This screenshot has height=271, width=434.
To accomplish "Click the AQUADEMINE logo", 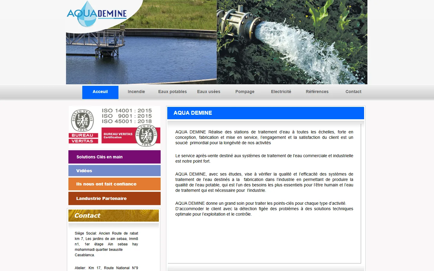I will [97, 14].
